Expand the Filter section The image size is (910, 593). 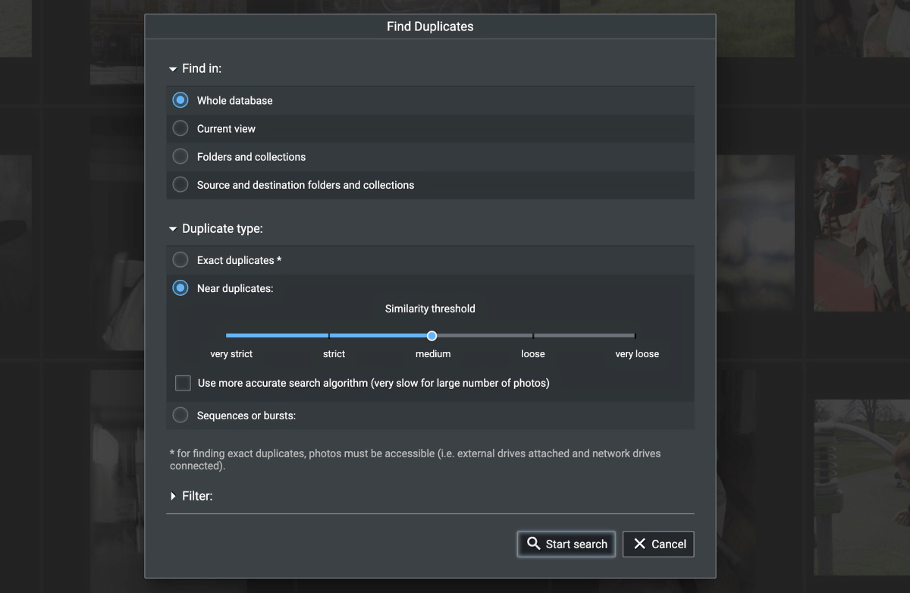pyautogui.click(x=172, y=496)
